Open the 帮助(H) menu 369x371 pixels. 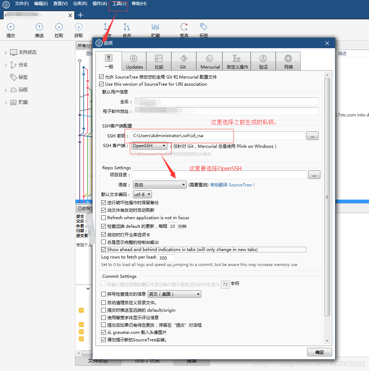139,4
